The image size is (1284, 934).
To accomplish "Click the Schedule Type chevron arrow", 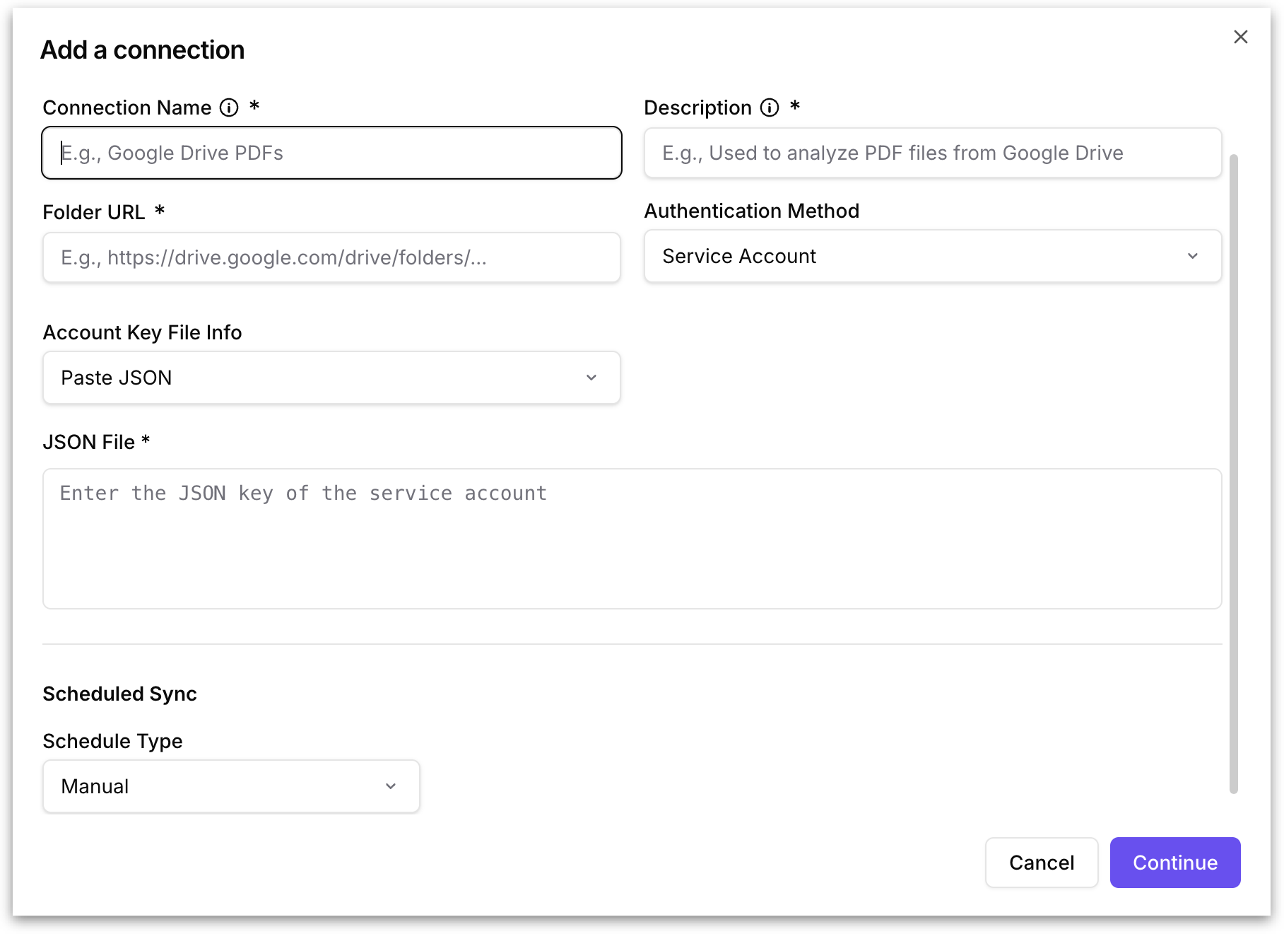I will click(391, 786).
